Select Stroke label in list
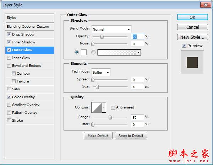This screenshot has height=165, width=213. pos(17,121)
